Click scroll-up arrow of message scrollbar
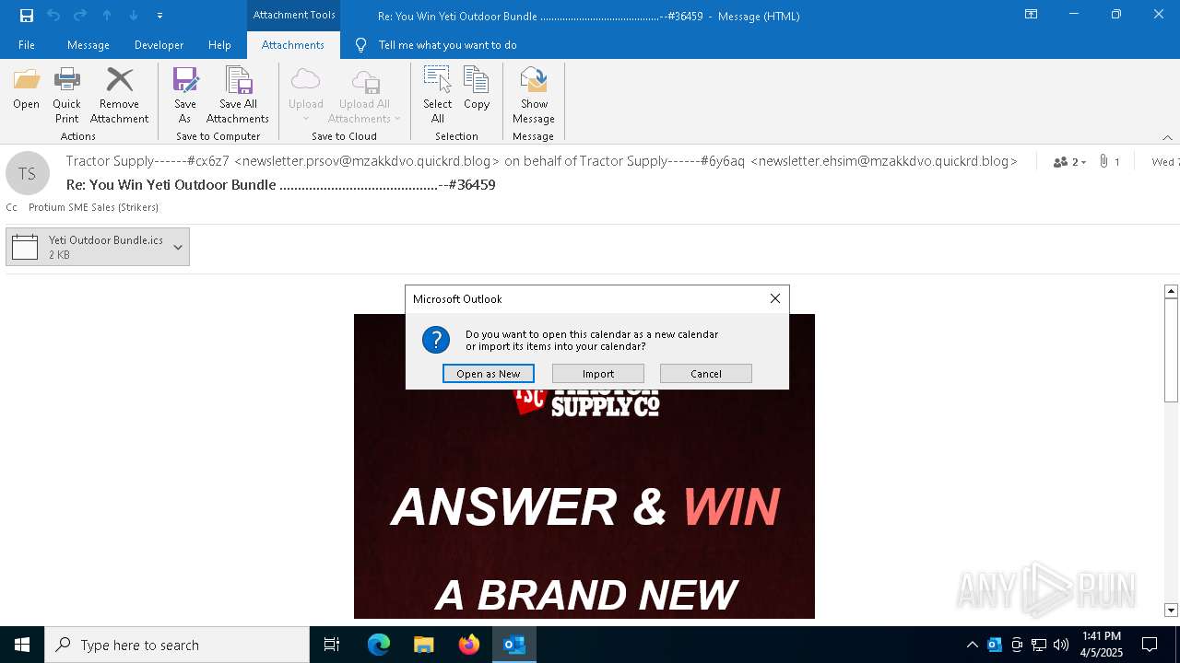Screen dimensions: 1180x663 click(1171, 291)
